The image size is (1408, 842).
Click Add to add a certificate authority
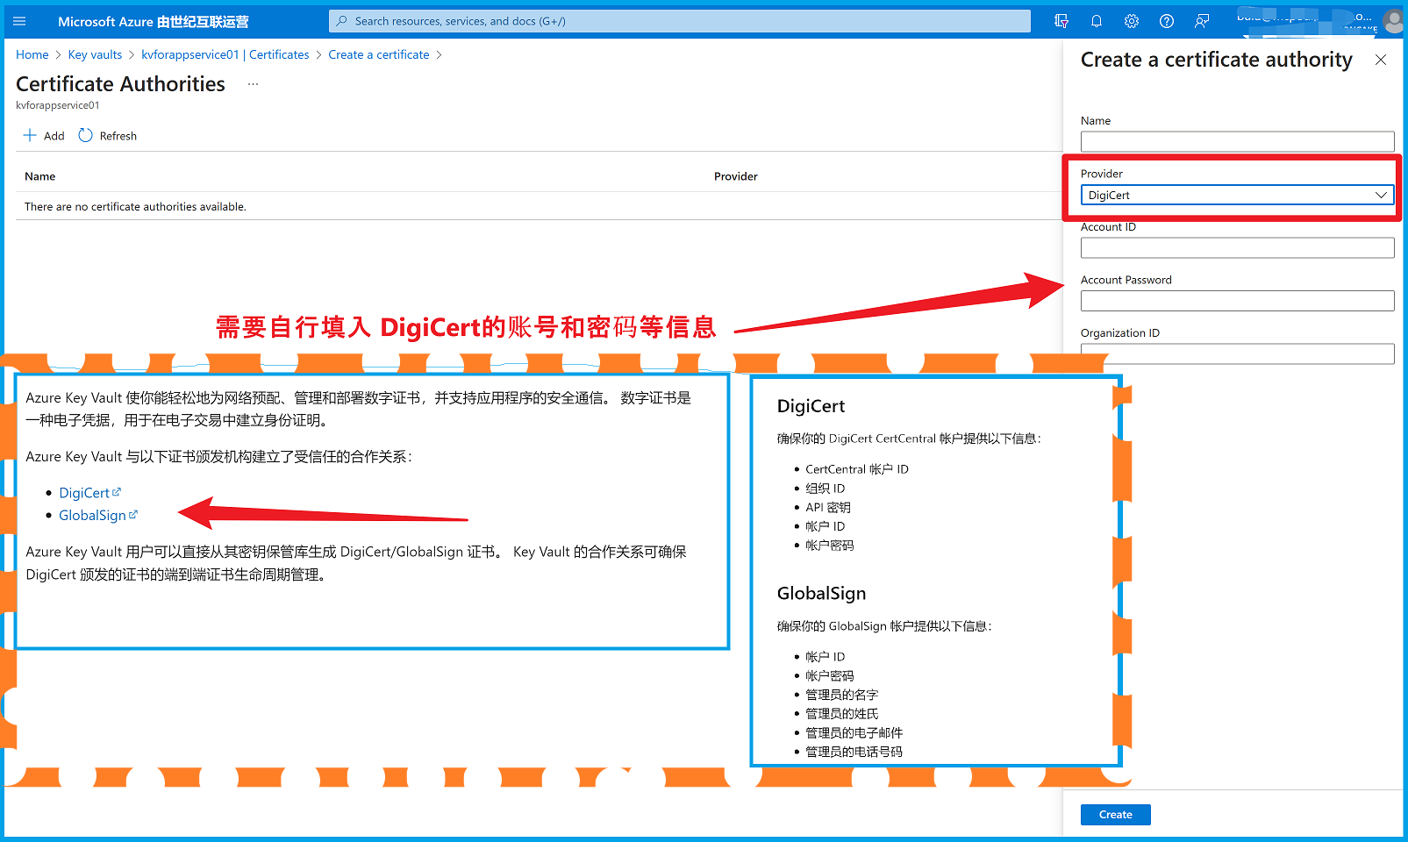point(44,136)
